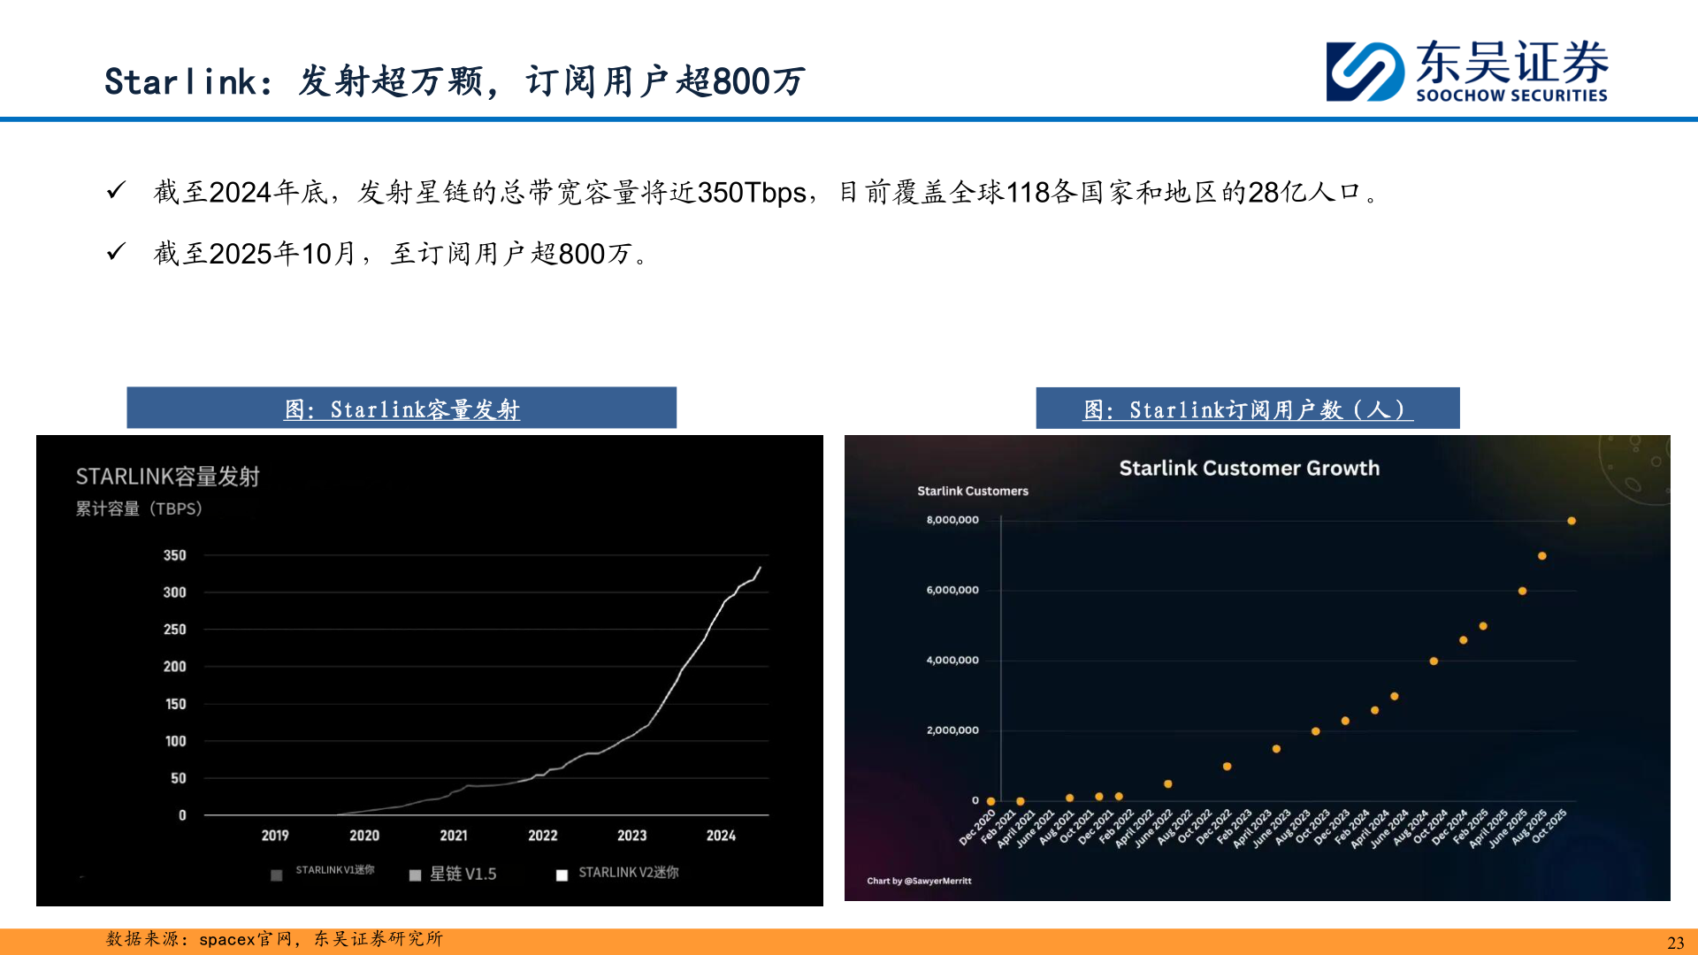Viewport: 1698px width, 955px height.
Task: Collapse the STARLINK容量发射 chart title
Action: 168,475
